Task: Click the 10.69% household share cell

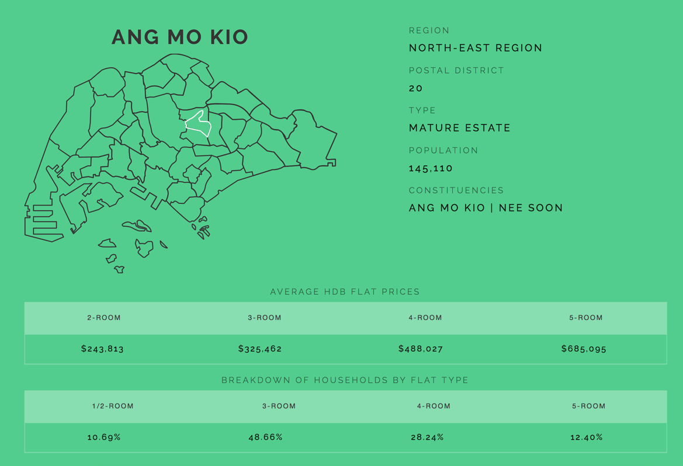Action: click(104, 437)
